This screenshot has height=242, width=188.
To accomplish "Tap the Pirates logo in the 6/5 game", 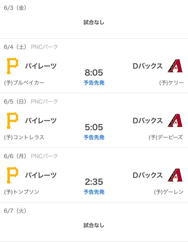I will point(12,121).
